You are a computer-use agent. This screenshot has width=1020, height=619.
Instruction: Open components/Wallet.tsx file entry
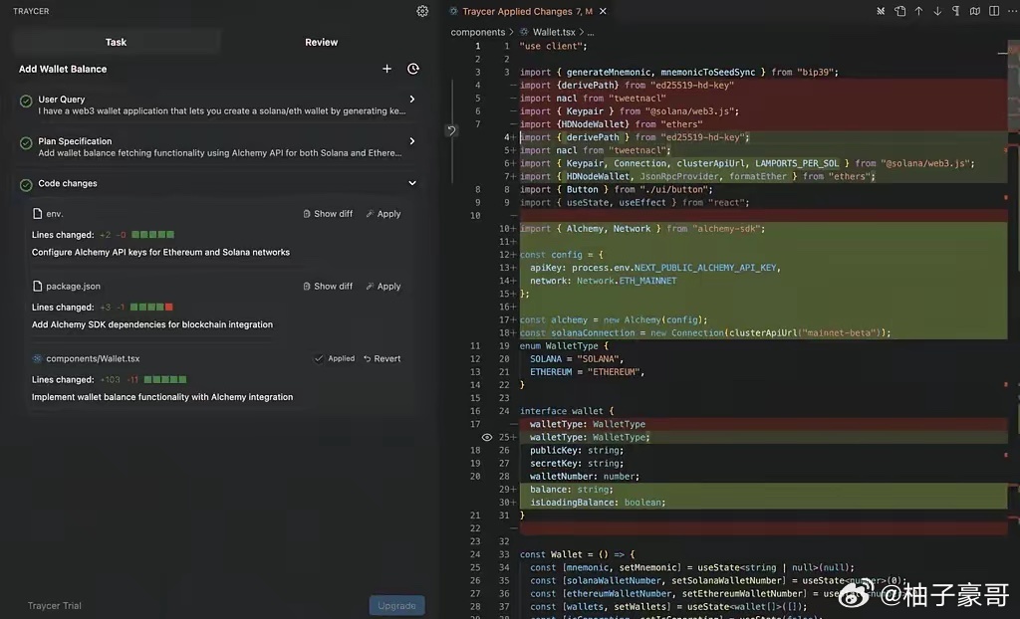[86, 358]
